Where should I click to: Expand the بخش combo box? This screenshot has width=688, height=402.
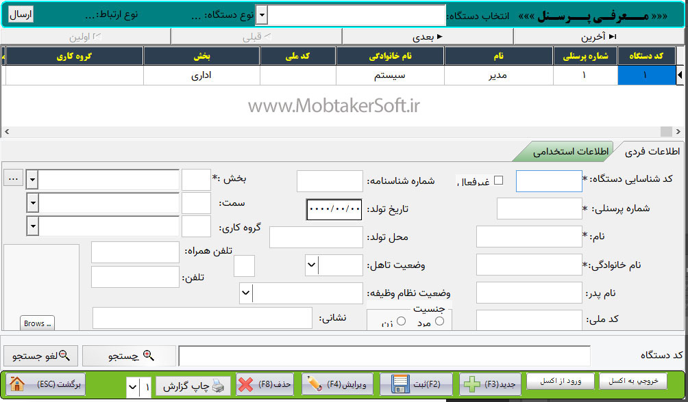(32, 180)
